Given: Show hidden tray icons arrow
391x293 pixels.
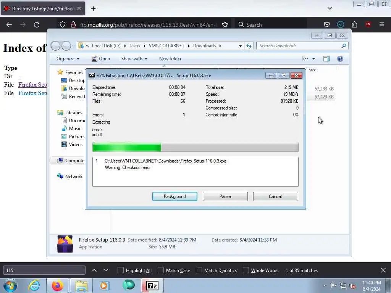Looking at the screenshot, I should (325, 286).
